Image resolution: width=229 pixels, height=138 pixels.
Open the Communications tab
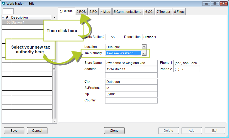tap(127, 12)
